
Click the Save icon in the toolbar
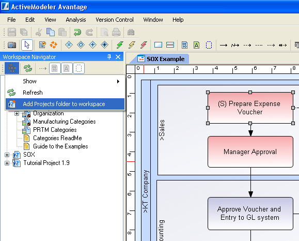[x=12, y=32]
